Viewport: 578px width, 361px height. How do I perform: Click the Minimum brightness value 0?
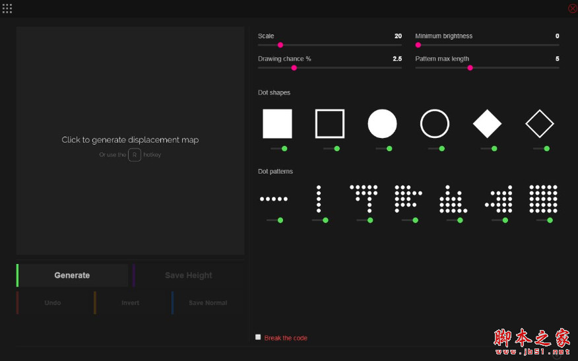pos(558,36)
